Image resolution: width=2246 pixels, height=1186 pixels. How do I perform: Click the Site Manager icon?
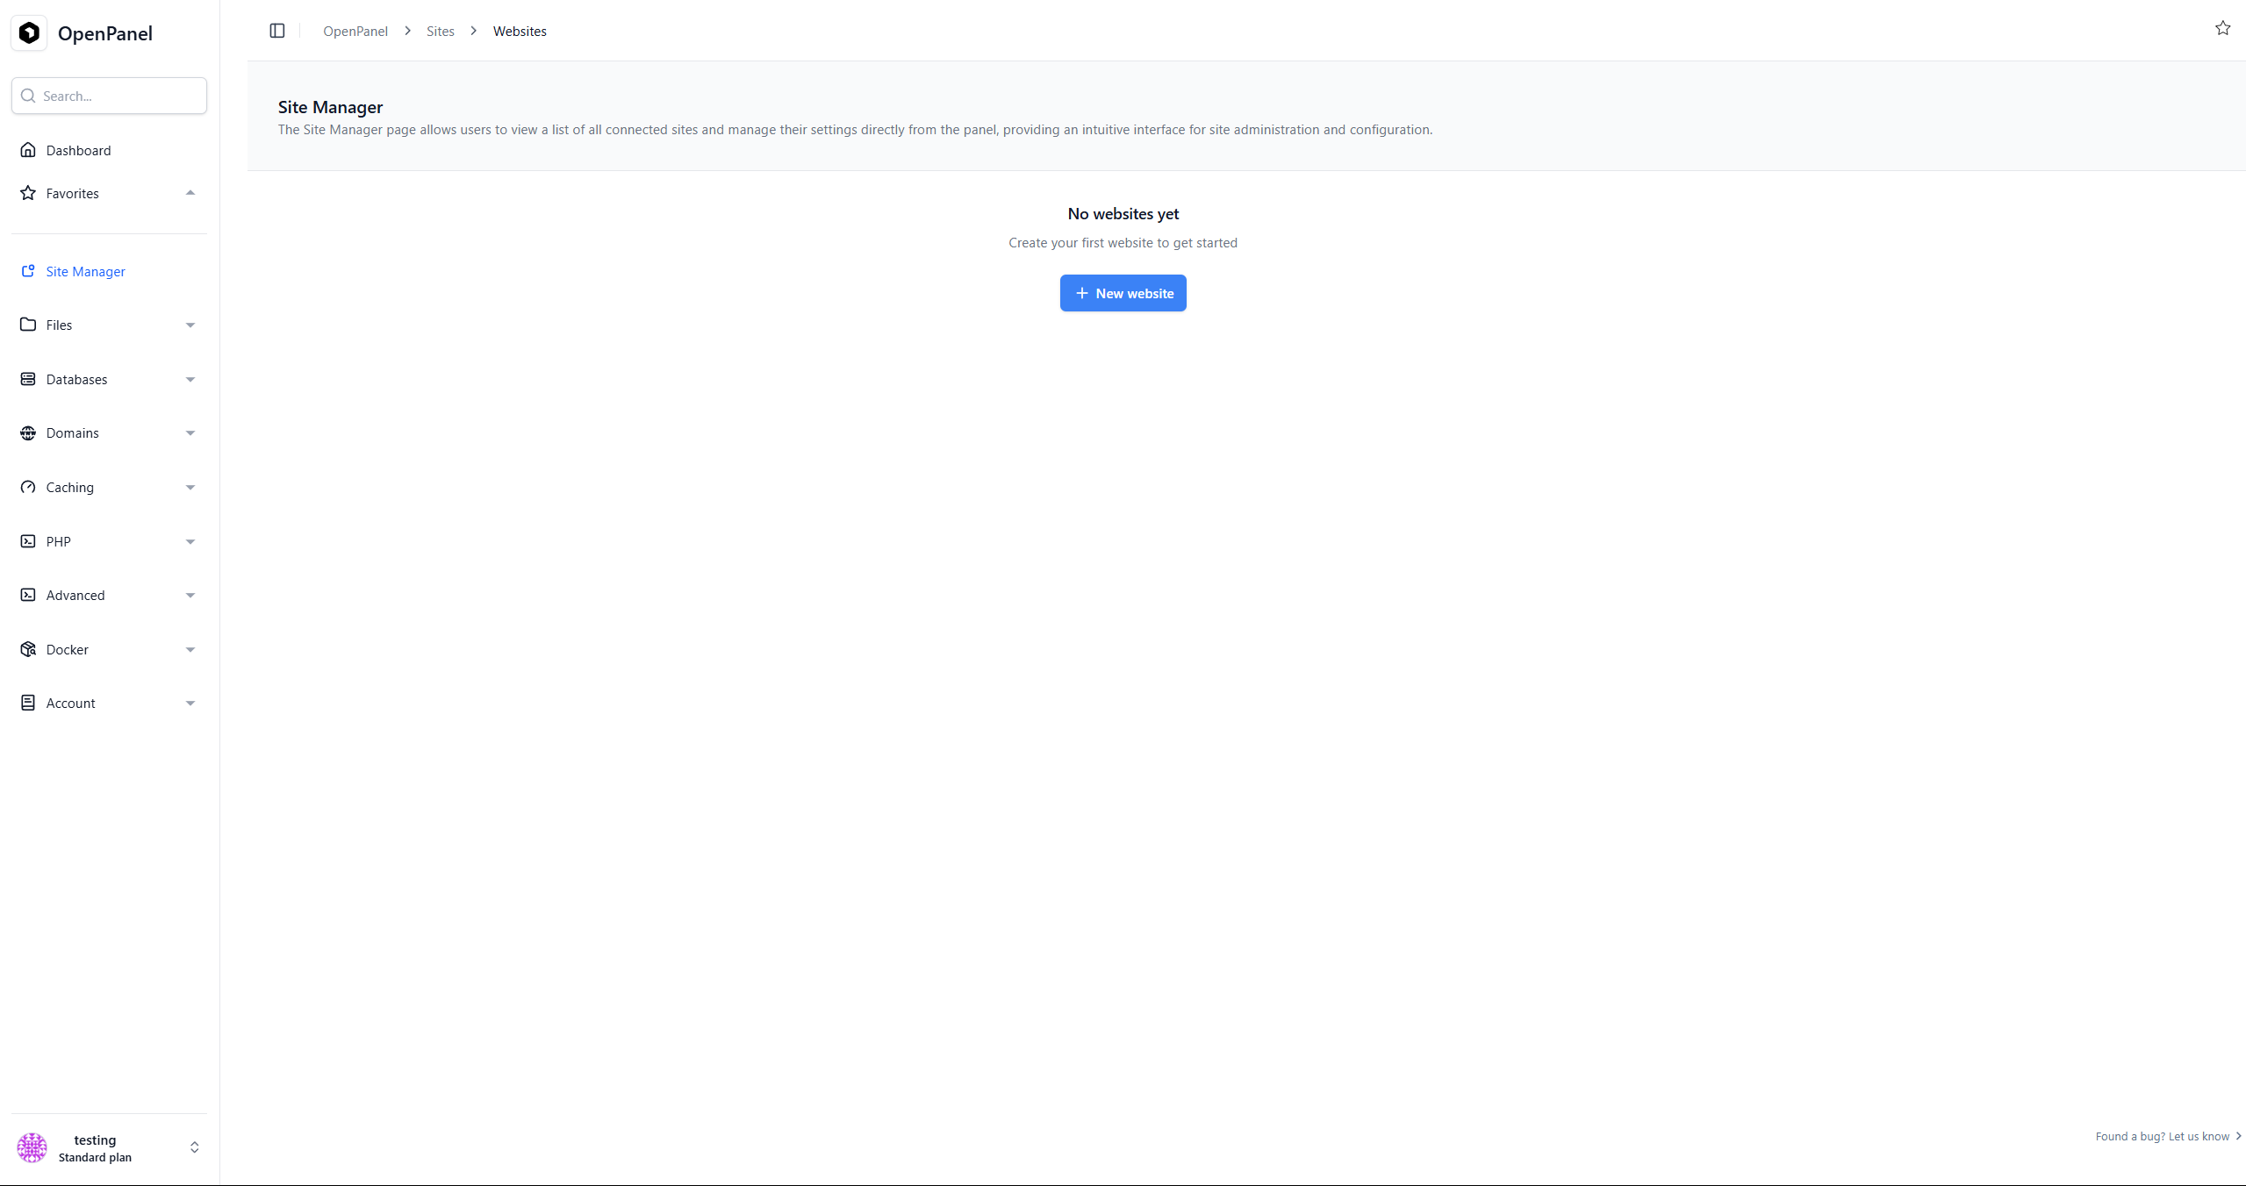pos(28,271)
